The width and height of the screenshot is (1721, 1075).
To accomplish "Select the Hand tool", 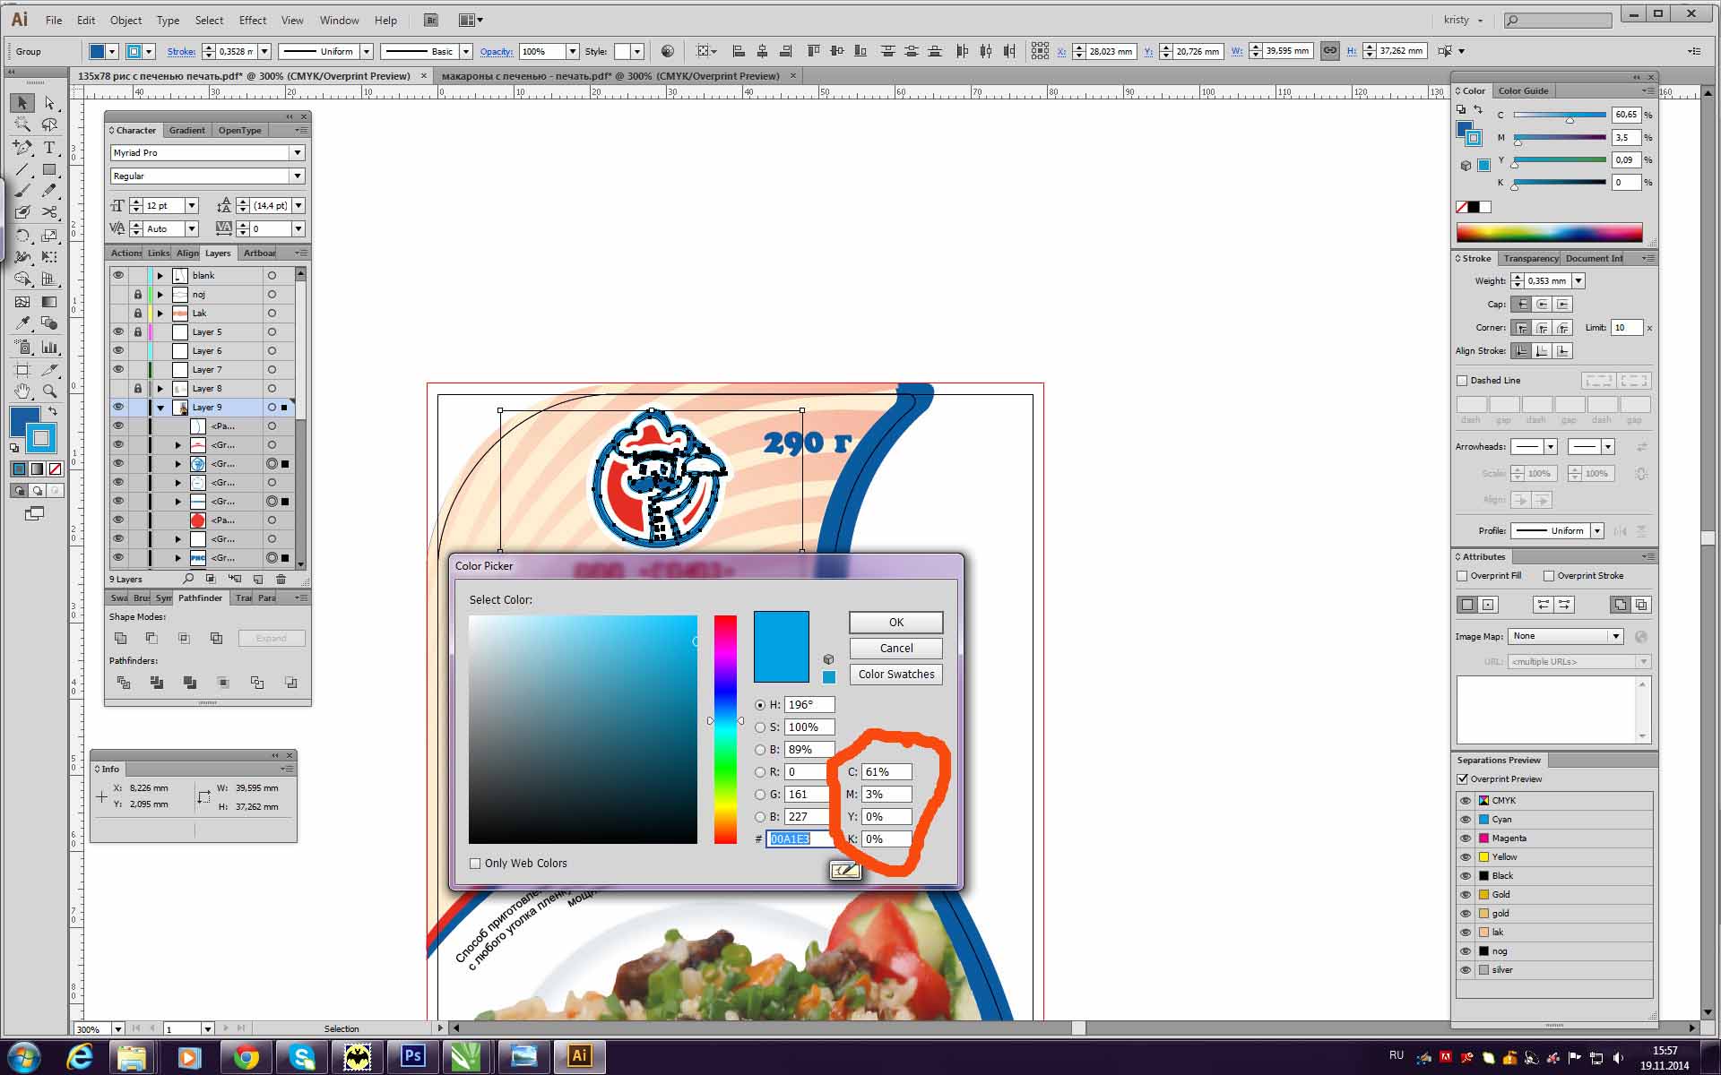I will tap(22, 391).
